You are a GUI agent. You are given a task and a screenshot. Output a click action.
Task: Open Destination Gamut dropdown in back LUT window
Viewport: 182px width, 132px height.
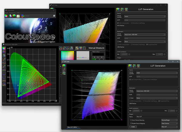click(145, 34)
